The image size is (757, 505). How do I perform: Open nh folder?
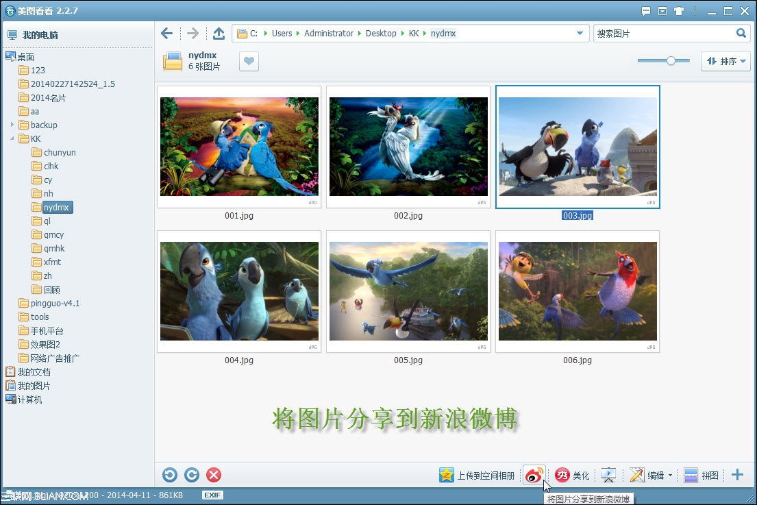(x=42, y=193)
